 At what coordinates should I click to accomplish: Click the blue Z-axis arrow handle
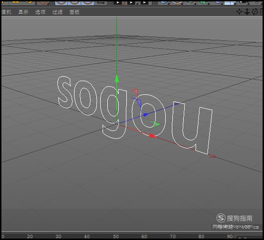point(146,115)
